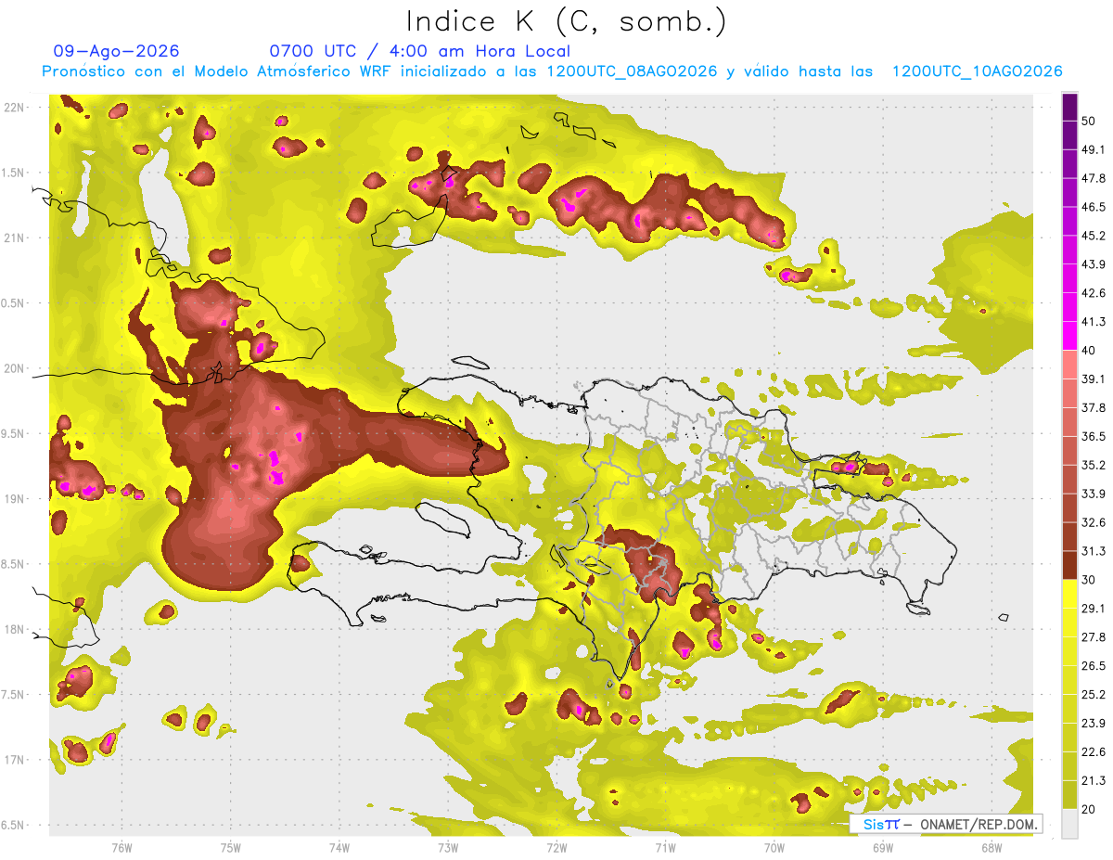Click the colorbar value "30"
This screenshot has width=1113, height=860.
(x=1089, y=580)
